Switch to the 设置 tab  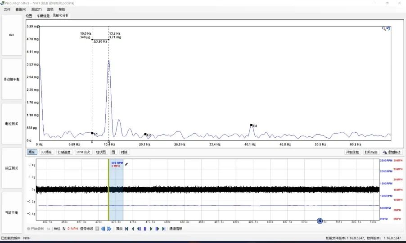tap(29, 16)
